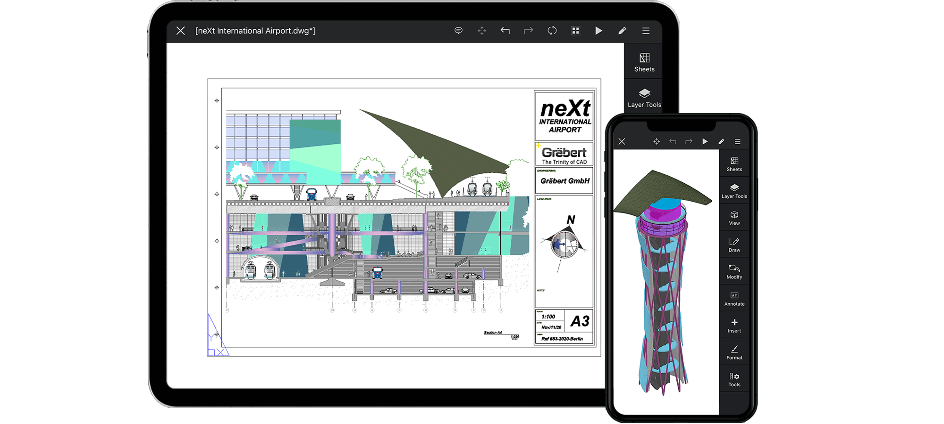
Task: Open the Format option on the phone
Action: pos(734,352)
